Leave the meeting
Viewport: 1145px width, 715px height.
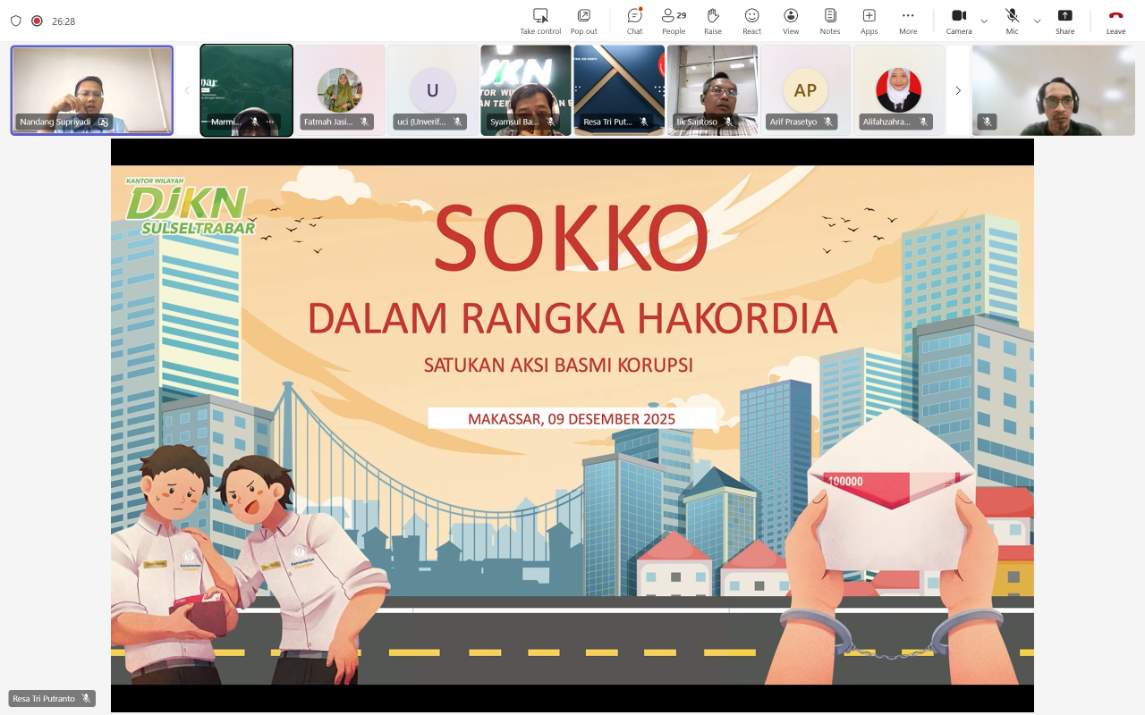click(x=1115, y=21)
